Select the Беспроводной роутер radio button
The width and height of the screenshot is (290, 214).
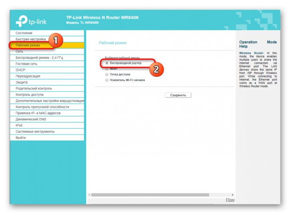click(x=107, y=63)
